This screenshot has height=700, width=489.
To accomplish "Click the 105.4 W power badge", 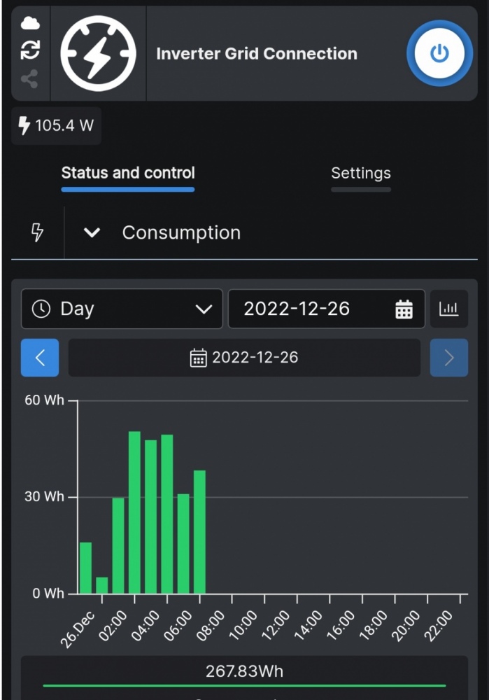I will click(x=56, y=126).
